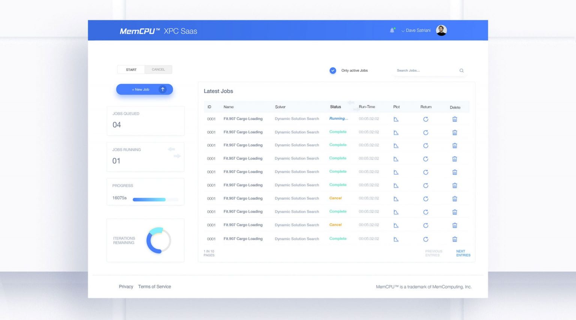Toggle the Only active Jobs checkbox
576x320 pixels.
pyautogui.click(x=333, y=70)
